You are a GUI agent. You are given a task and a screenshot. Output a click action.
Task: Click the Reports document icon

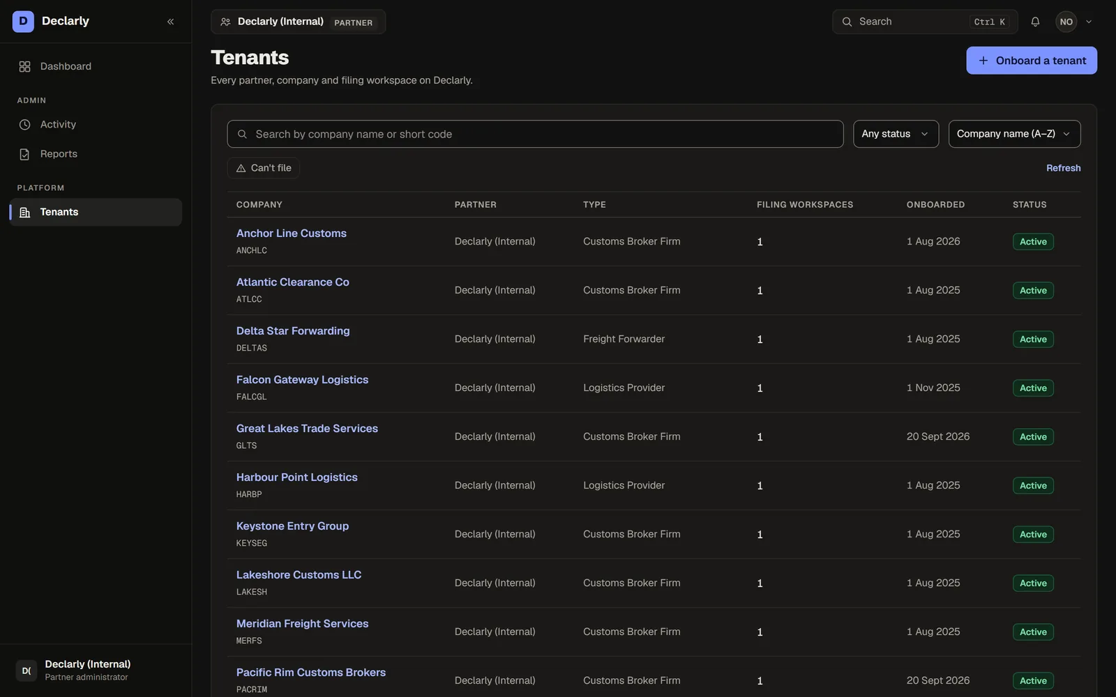pyautogui.click(x=24, y=154)
